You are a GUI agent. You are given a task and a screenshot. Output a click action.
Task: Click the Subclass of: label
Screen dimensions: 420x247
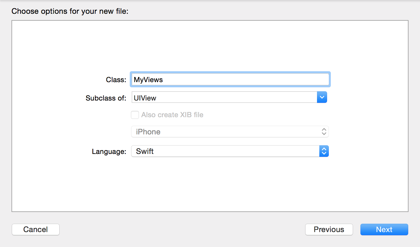(106, 98)
